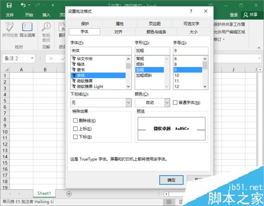Enable the Normal font checkbox

175,102
